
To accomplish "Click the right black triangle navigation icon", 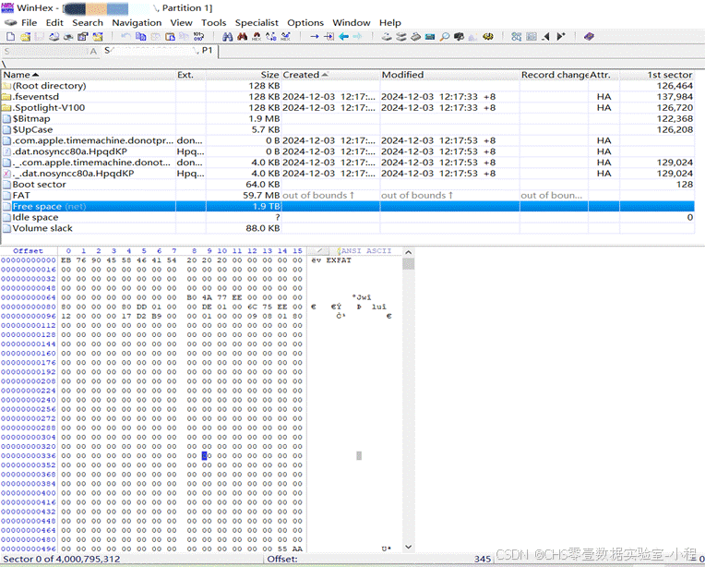I will (x=560, y=37).
